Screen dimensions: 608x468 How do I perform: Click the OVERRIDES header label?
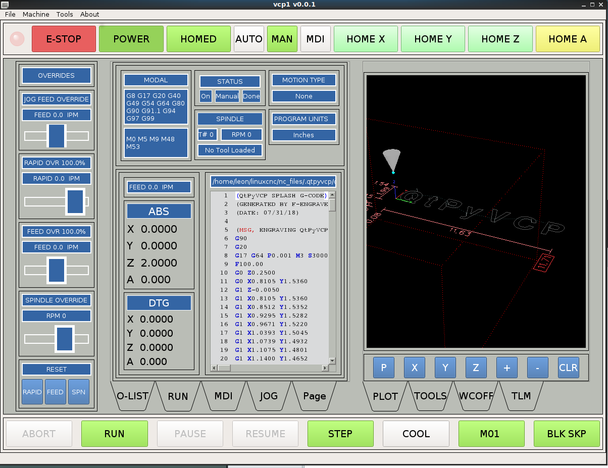[56, 76]
